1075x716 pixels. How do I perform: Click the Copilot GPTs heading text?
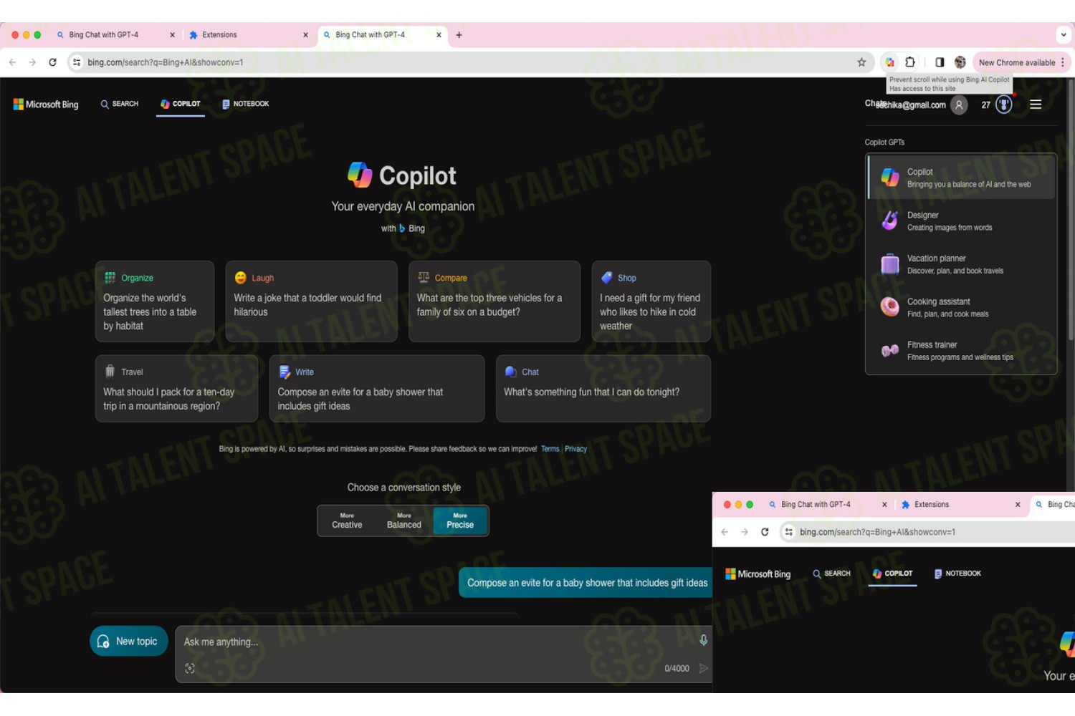(884, 142)
